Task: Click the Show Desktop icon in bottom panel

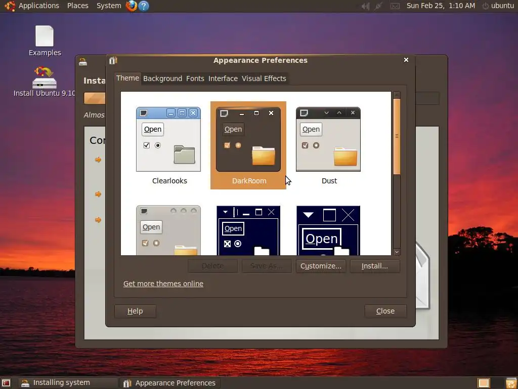Action: (x=6, y=383)
